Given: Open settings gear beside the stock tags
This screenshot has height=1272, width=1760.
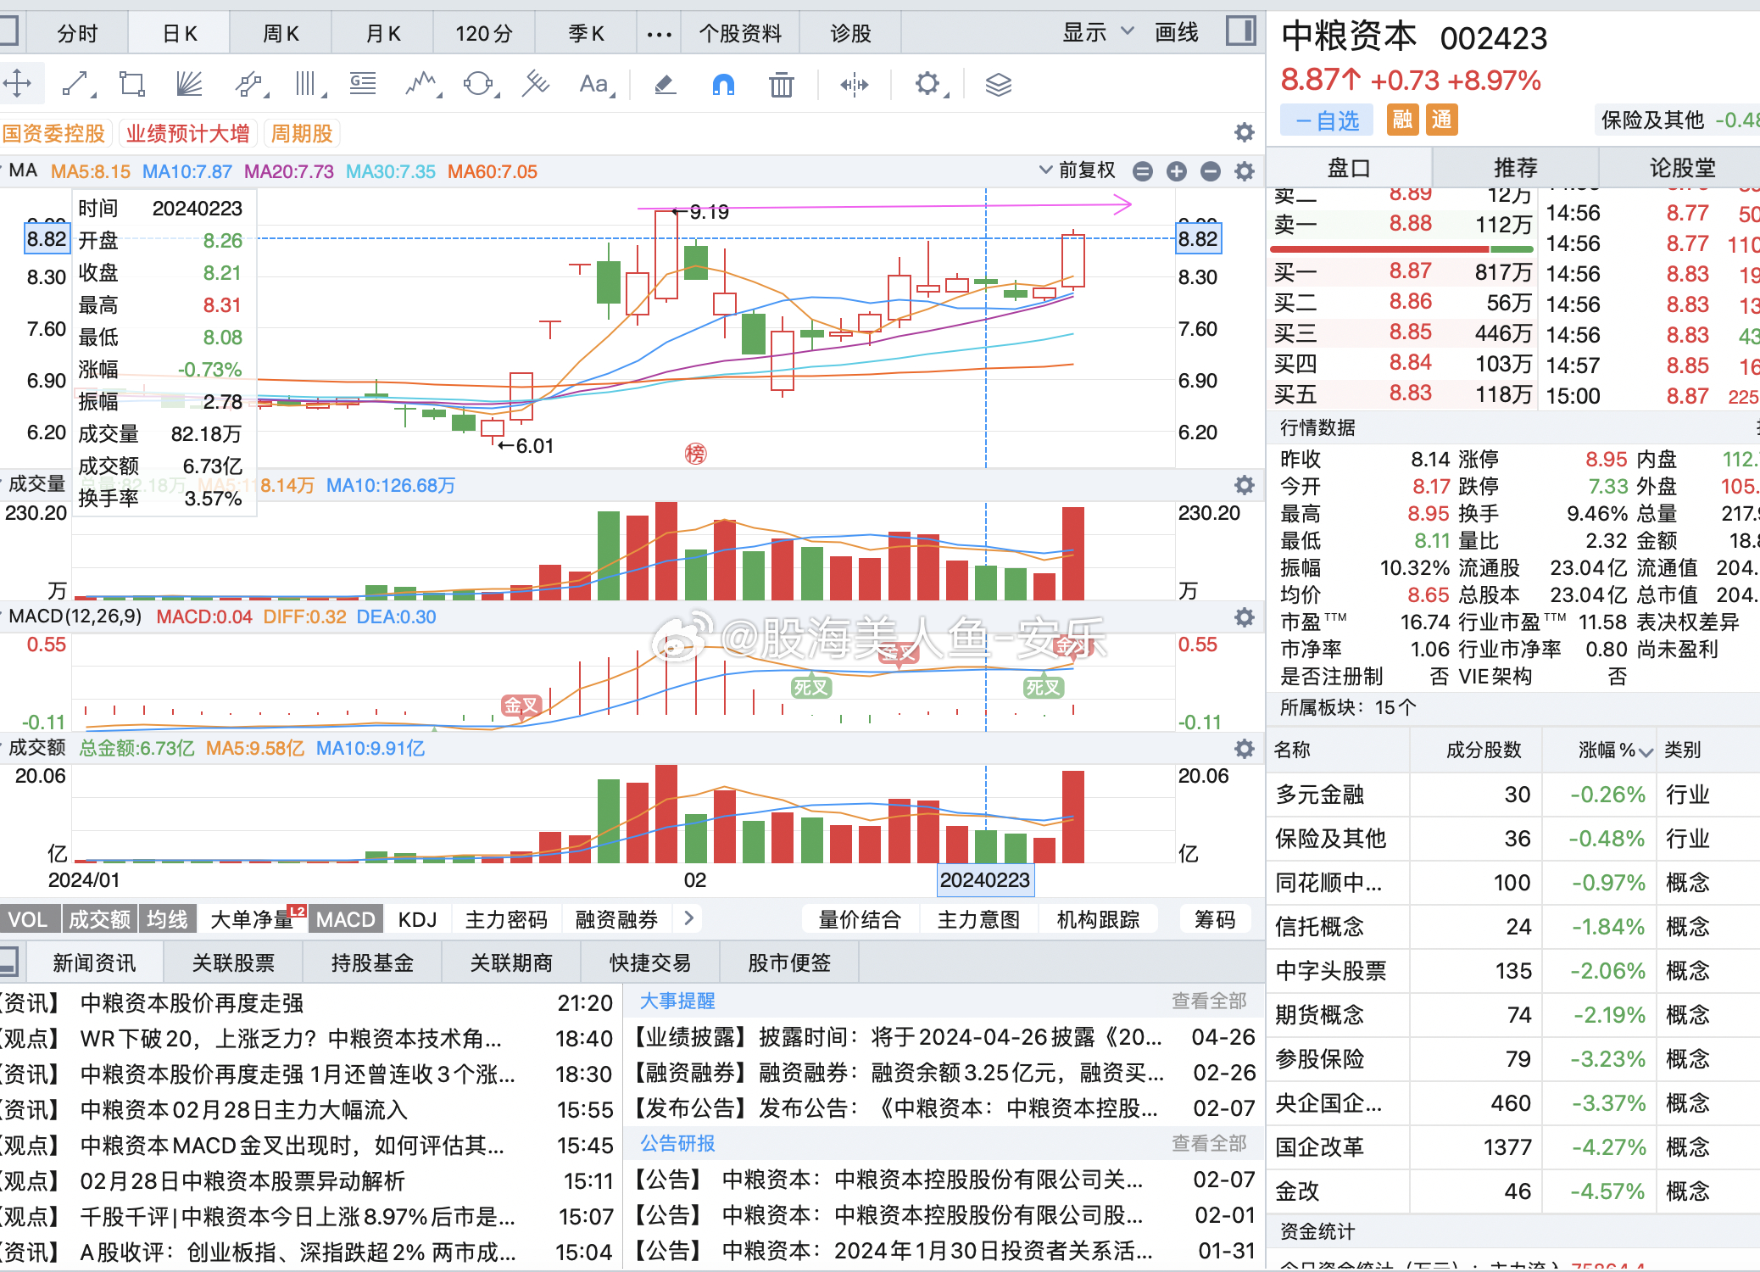Looking at the screenshot, I should pyautogui.click(x=1244, y=132).
